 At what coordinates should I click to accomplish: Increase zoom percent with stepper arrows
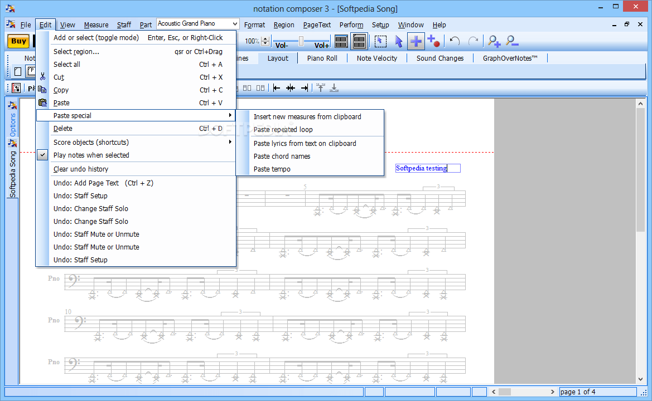[x=265, y=38]
